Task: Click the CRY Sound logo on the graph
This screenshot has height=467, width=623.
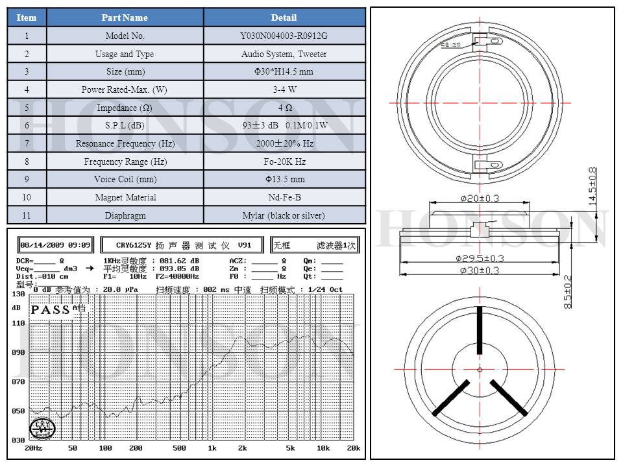Action: (43, 427)
